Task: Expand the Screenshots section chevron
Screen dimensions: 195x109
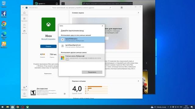Action: pos(138,13)
